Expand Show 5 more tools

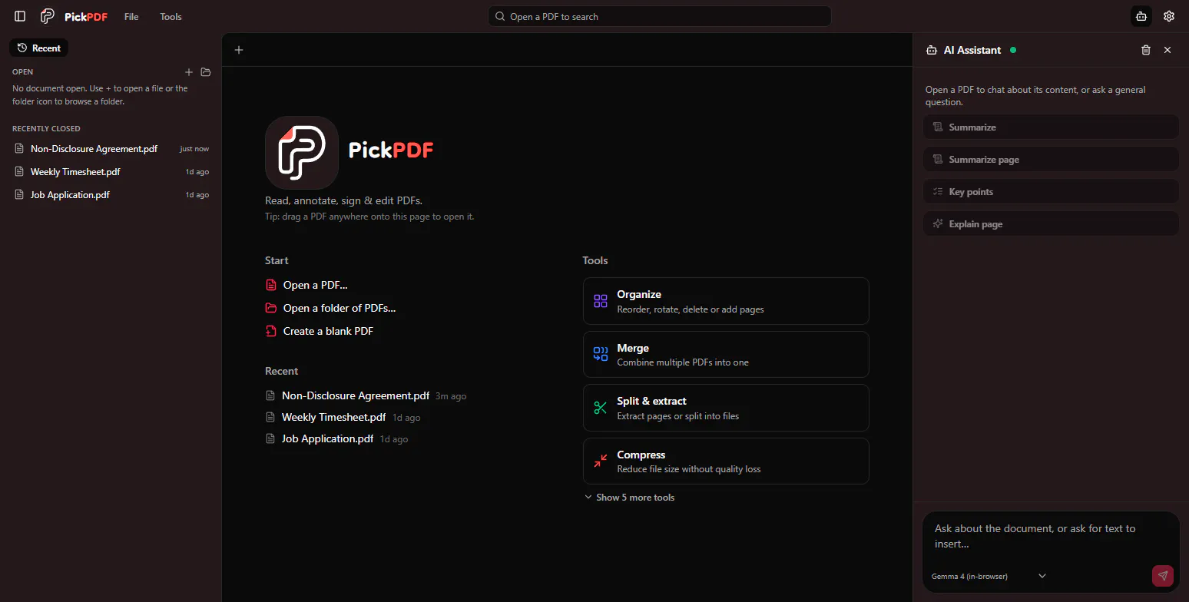point(629,498)
